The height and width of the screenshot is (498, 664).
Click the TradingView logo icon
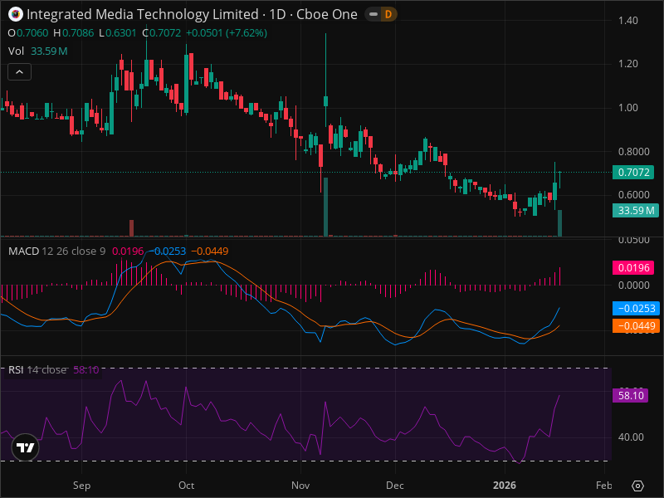tap(25, 447)
